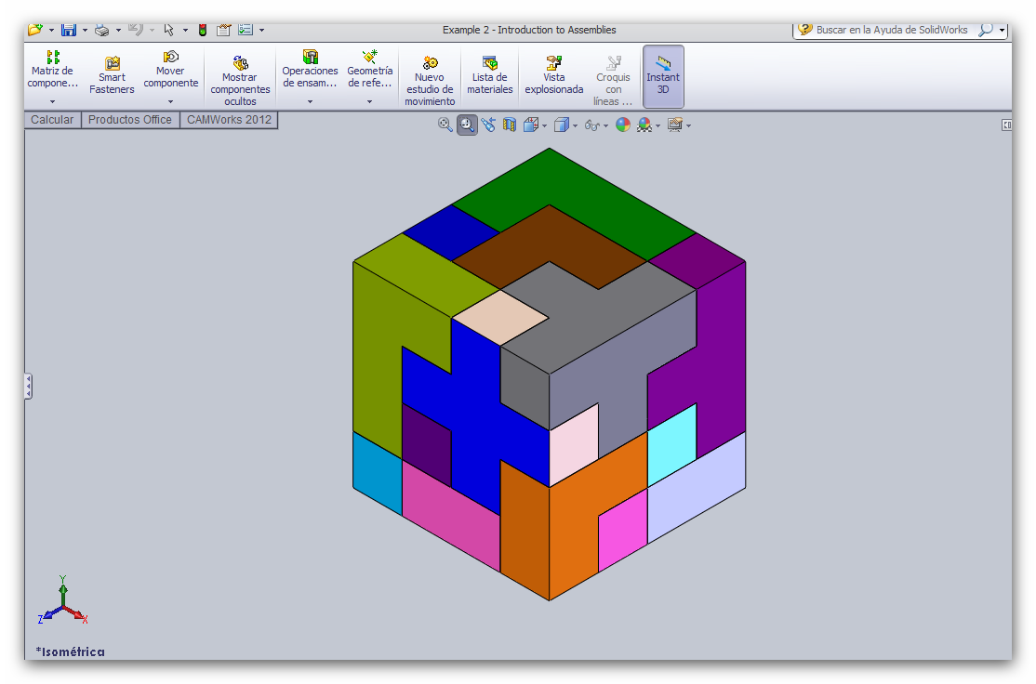Expand the Save icon dropdown arrow
The height and width of the screenshot is (684, 1036).
(x=85, y=31)
